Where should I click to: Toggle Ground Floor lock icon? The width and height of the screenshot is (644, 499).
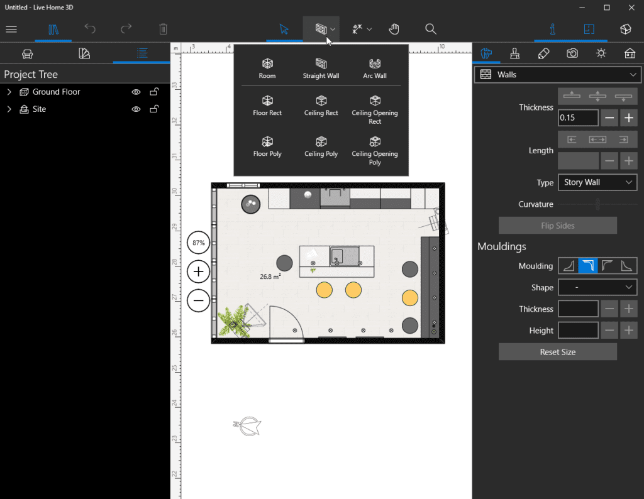154,92
